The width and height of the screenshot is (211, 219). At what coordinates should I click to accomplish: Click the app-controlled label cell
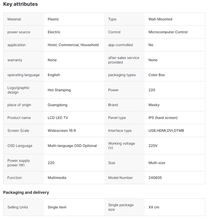120,45
